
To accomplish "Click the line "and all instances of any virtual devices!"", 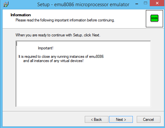I will pos(53,61).
